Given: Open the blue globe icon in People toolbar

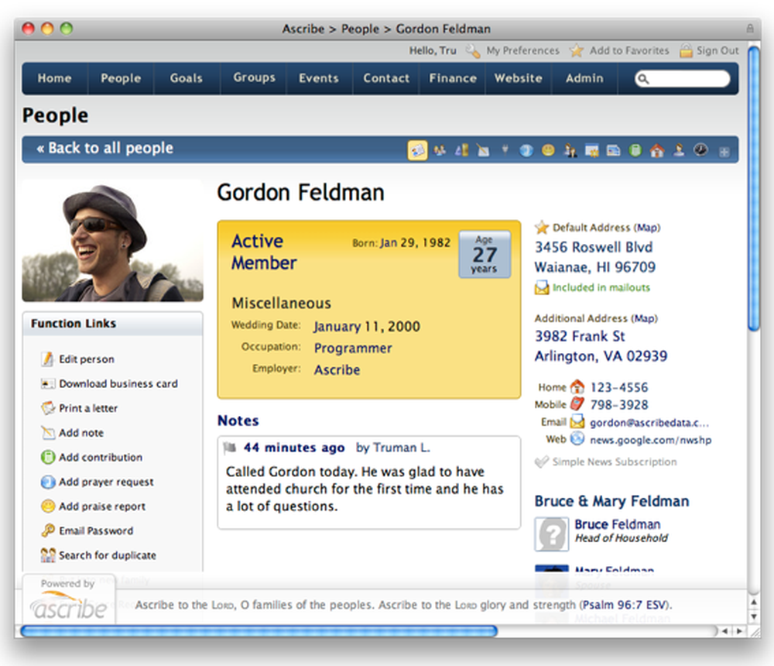Looking at the screenshot, I should coord(526,150).
